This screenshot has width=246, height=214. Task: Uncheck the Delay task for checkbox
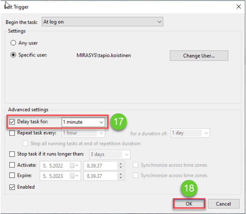(x=12, y=122)
